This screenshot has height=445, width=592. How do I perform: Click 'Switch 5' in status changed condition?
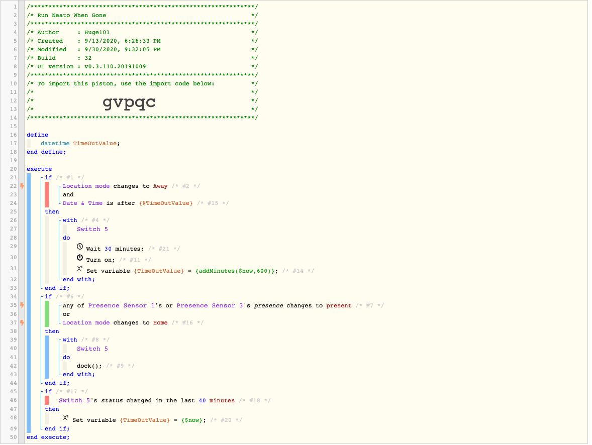coord(74,400)
